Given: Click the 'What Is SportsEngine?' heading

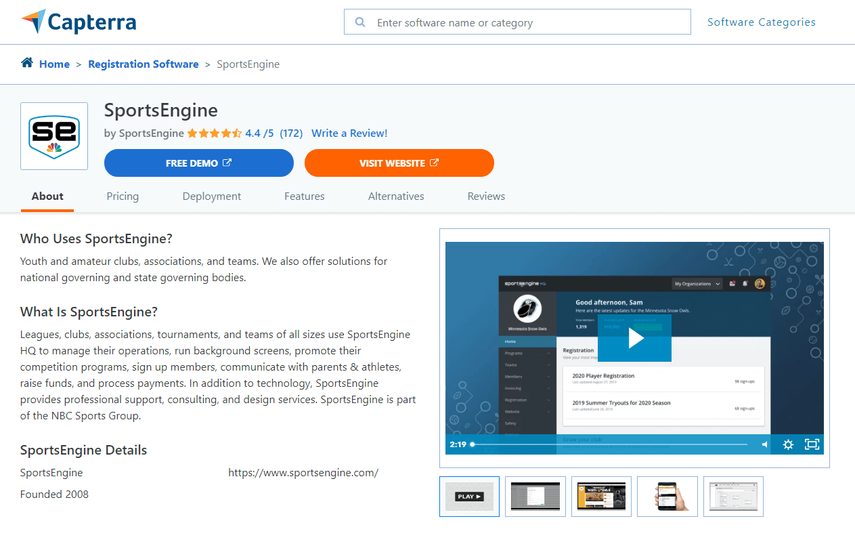Looking at the screenshot, I should (x=89, y=312).
